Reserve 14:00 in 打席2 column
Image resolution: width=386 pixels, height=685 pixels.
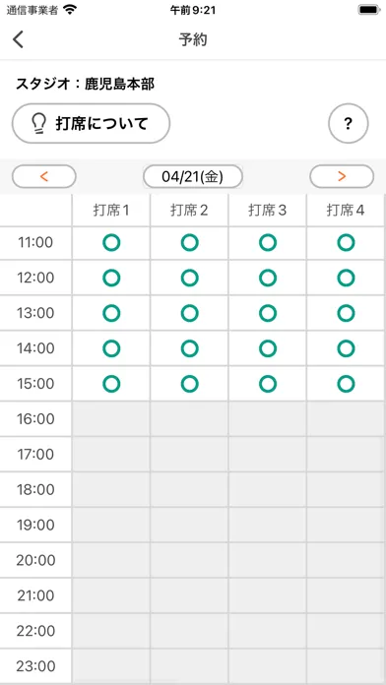tap(190, 348)
